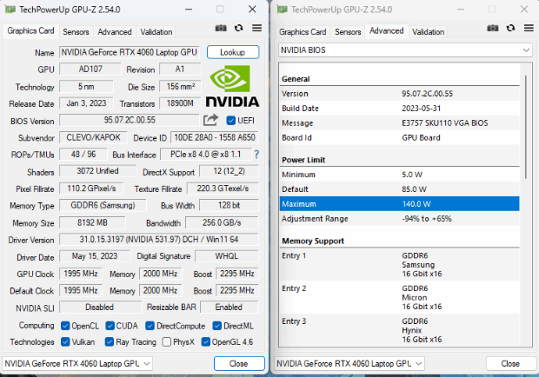Select Entry 2 Micron memory row
The image size is (539, 377).
(399, 297)
